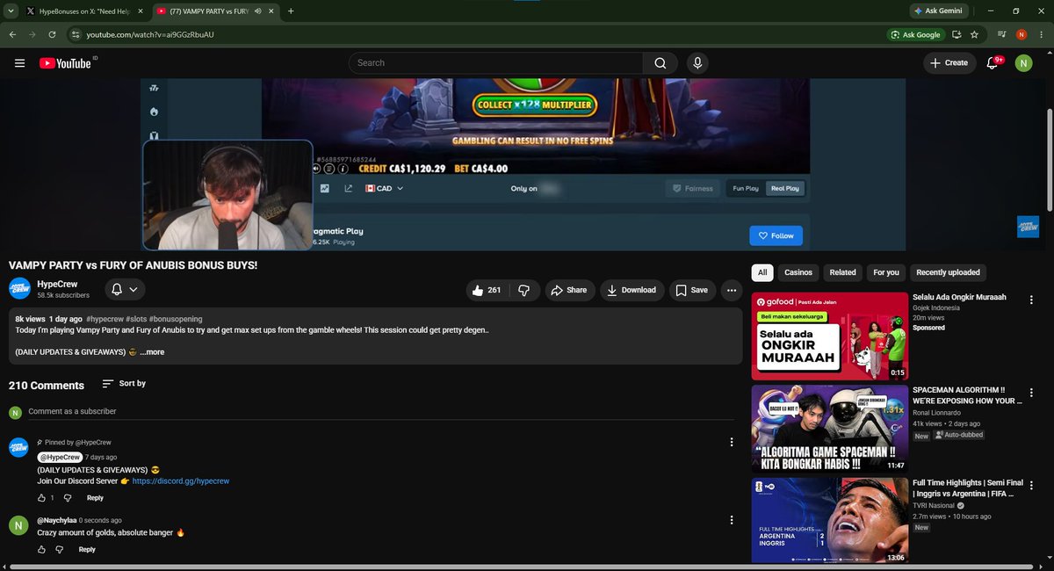Open Chrome tab search dropdown arrow

(x=9, y=11)
